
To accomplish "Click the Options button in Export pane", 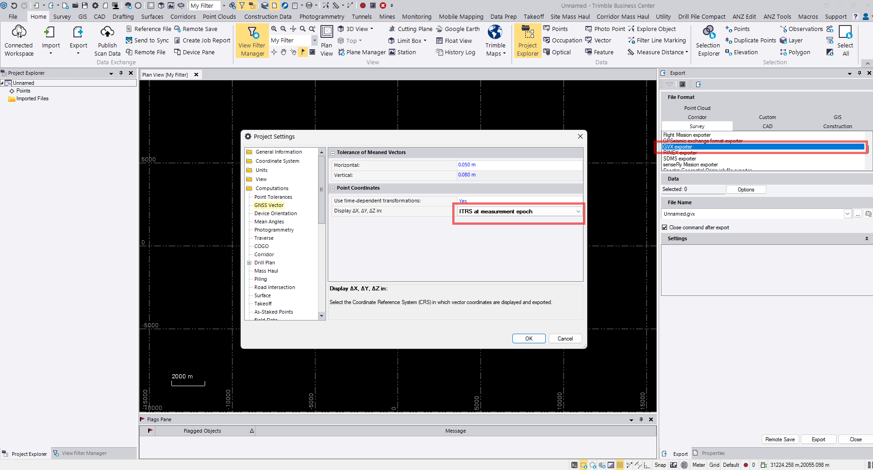I will tap(746, 190).
